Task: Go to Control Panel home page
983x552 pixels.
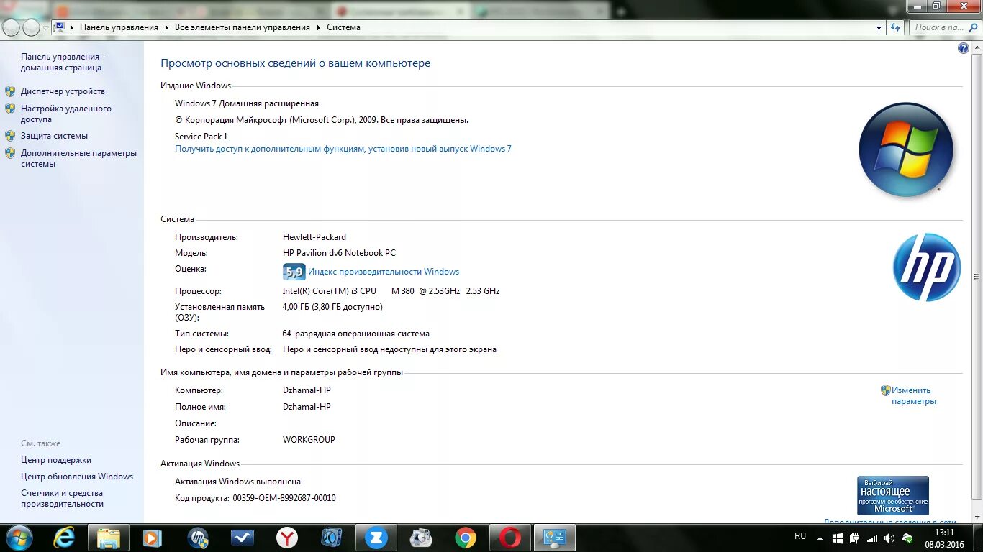Action: point(63,62)
